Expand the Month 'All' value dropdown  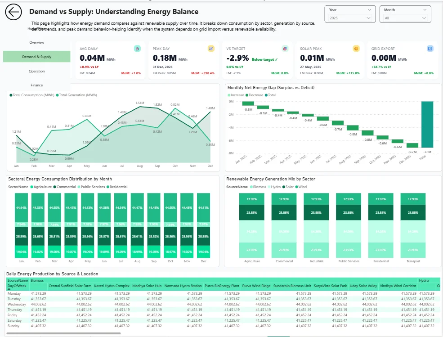coord(424,18)
